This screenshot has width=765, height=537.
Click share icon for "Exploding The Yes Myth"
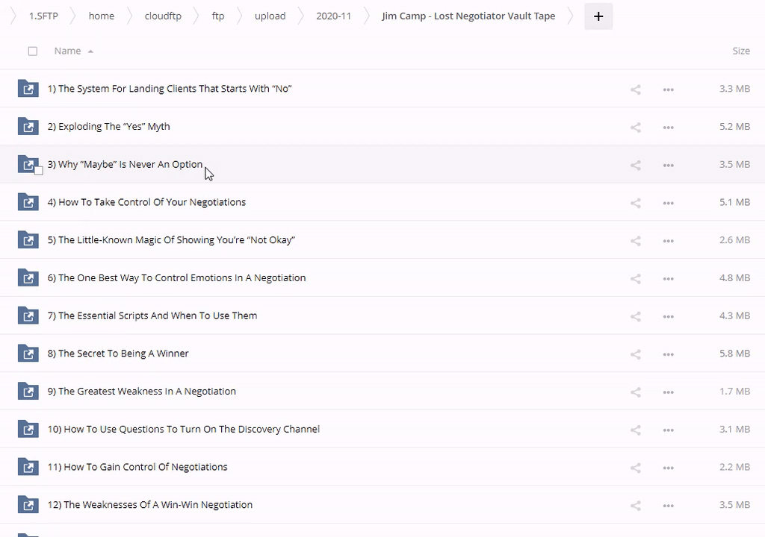(x=636, y=128)
